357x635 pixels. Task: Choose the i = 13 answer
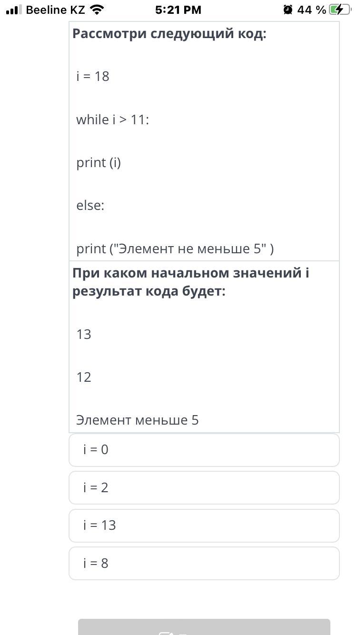point(204,526)
